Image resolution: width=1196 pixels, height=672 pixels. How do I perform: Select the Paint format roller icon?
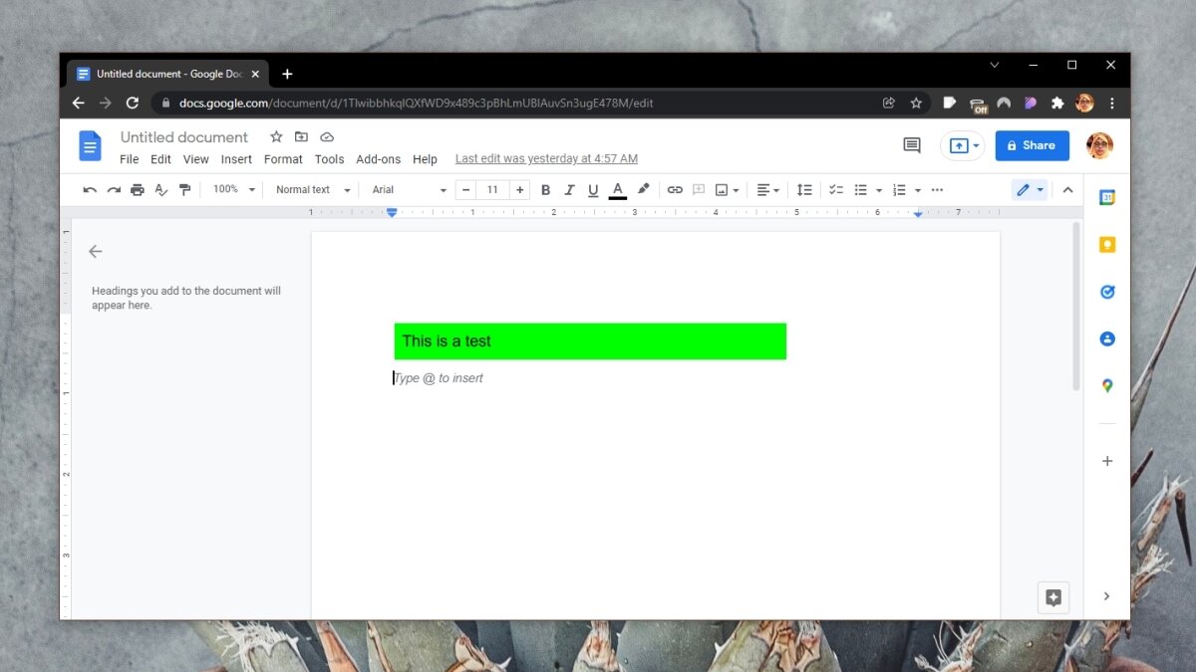(x=184, y=190)
